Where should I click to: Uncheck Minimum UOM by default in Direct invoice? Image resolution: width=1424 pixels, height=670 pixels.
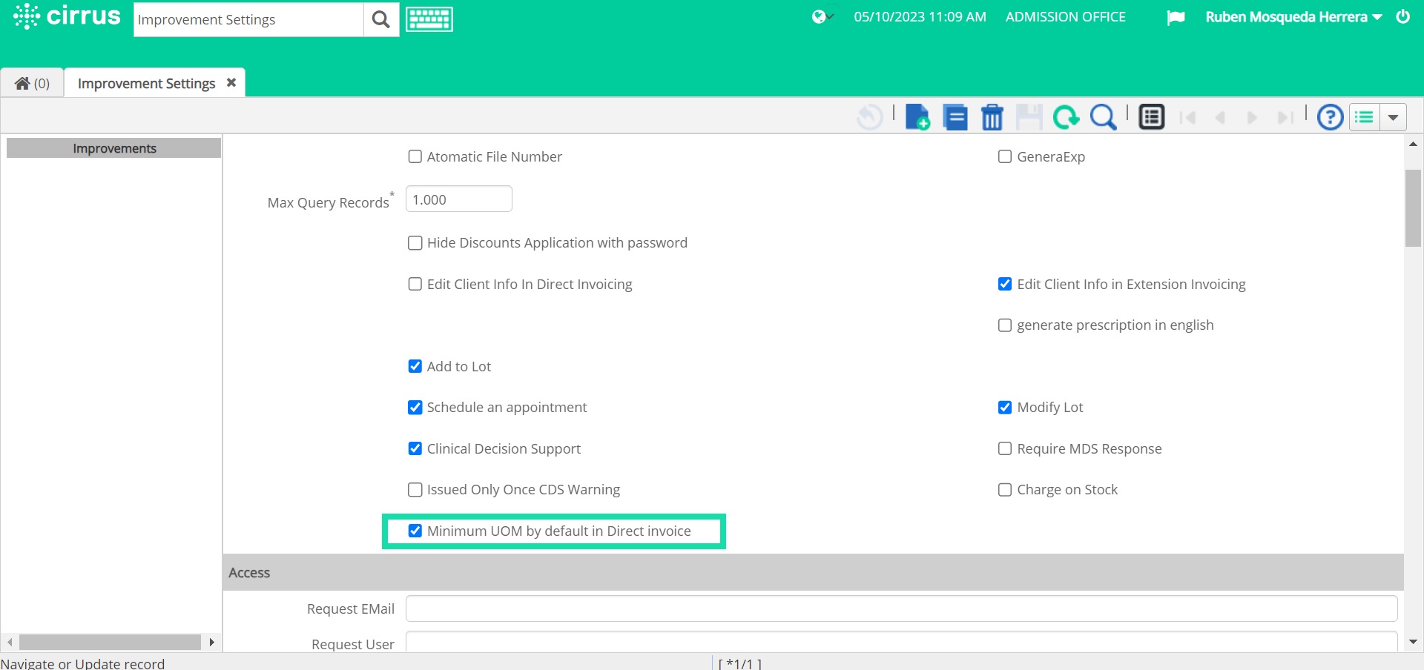click(415, 531)
